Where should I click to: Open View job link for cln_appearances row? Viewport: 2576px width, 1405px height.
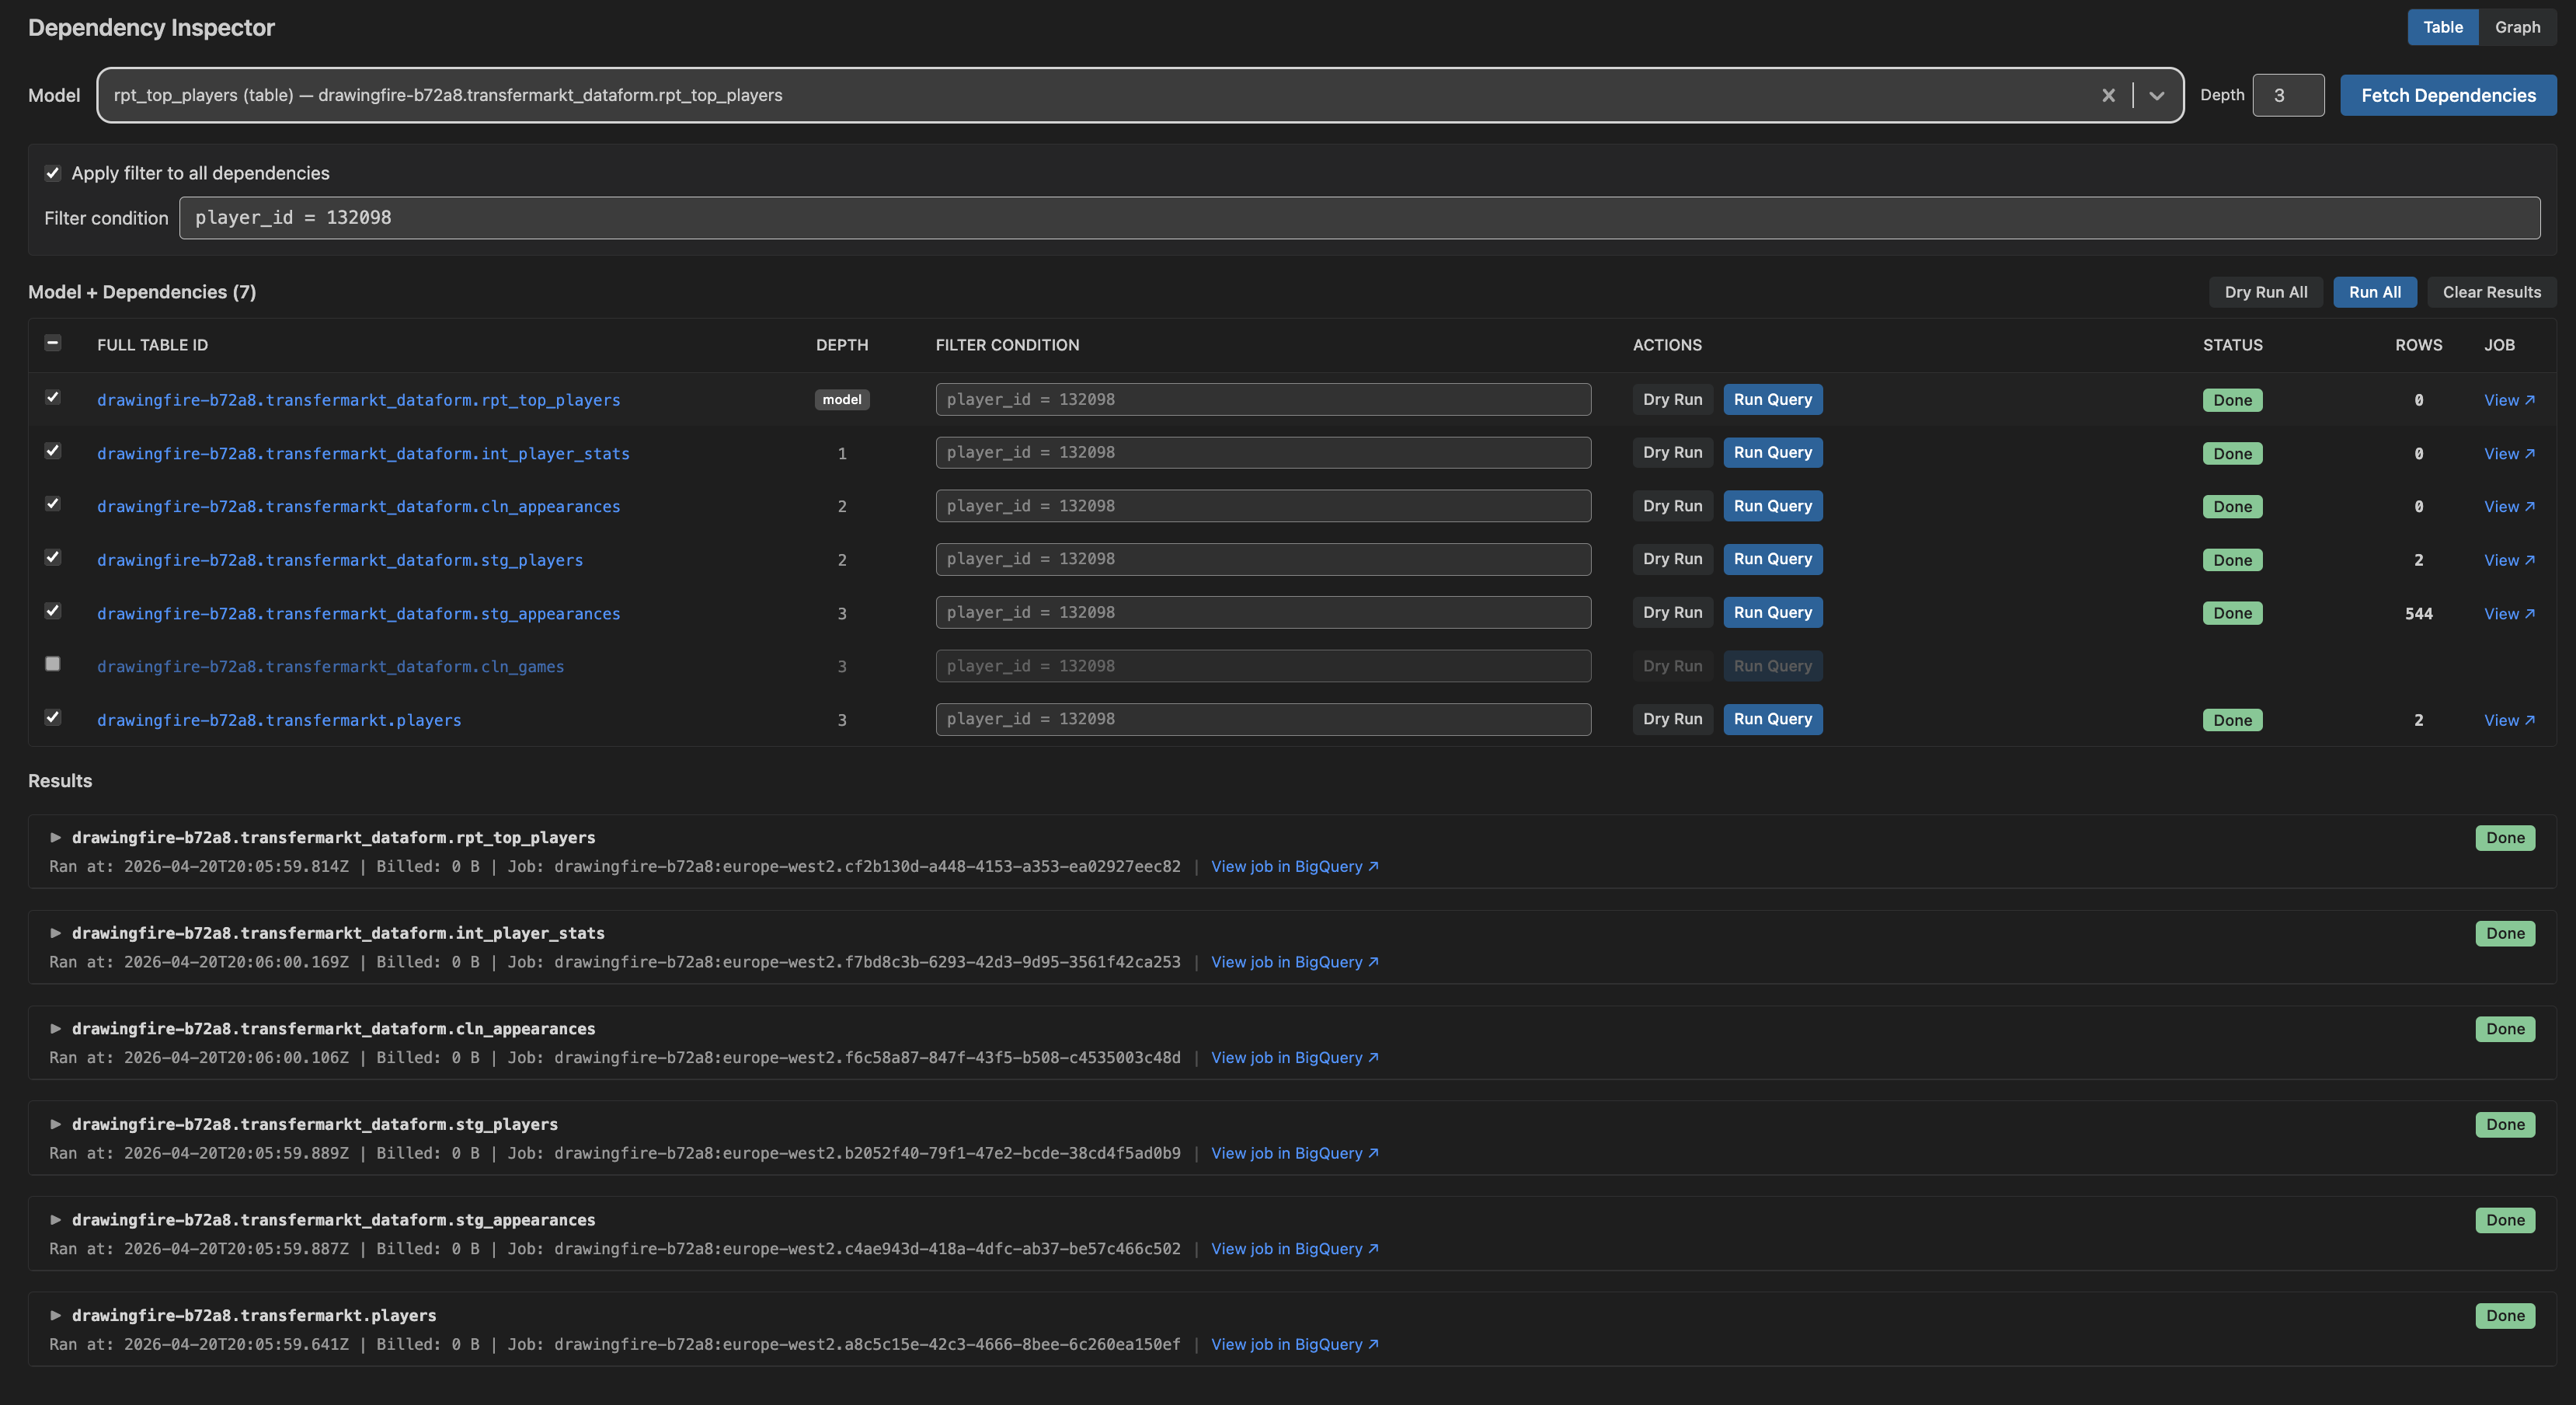point(2509,507)
